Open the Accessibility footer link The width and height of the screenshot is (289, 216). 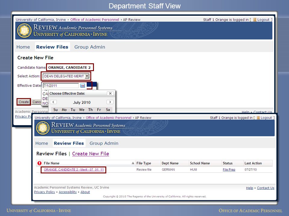tap(68, 192)
